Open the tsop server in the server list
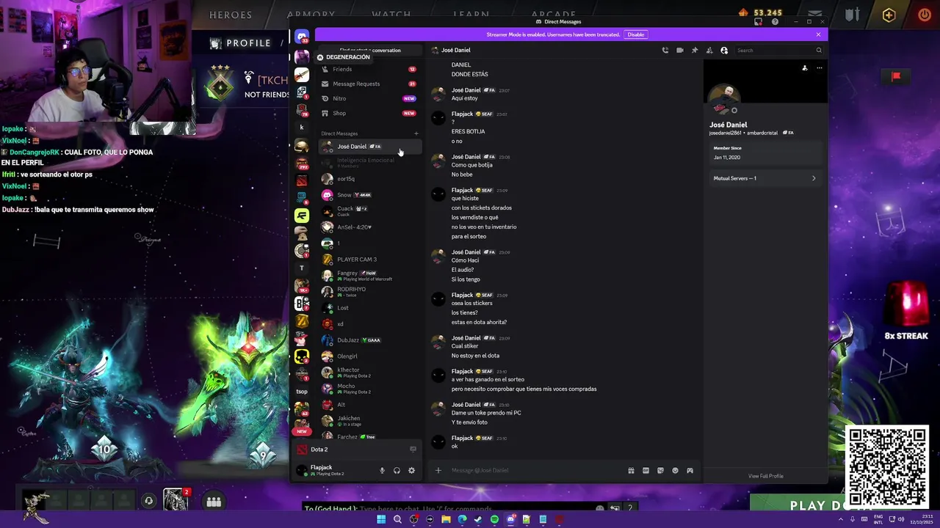940x528 pixels. pos(302,392)
